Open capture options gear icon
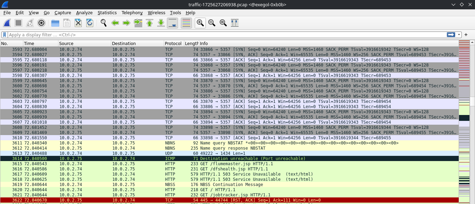475x204 pixels. click(x=41, y=23)
